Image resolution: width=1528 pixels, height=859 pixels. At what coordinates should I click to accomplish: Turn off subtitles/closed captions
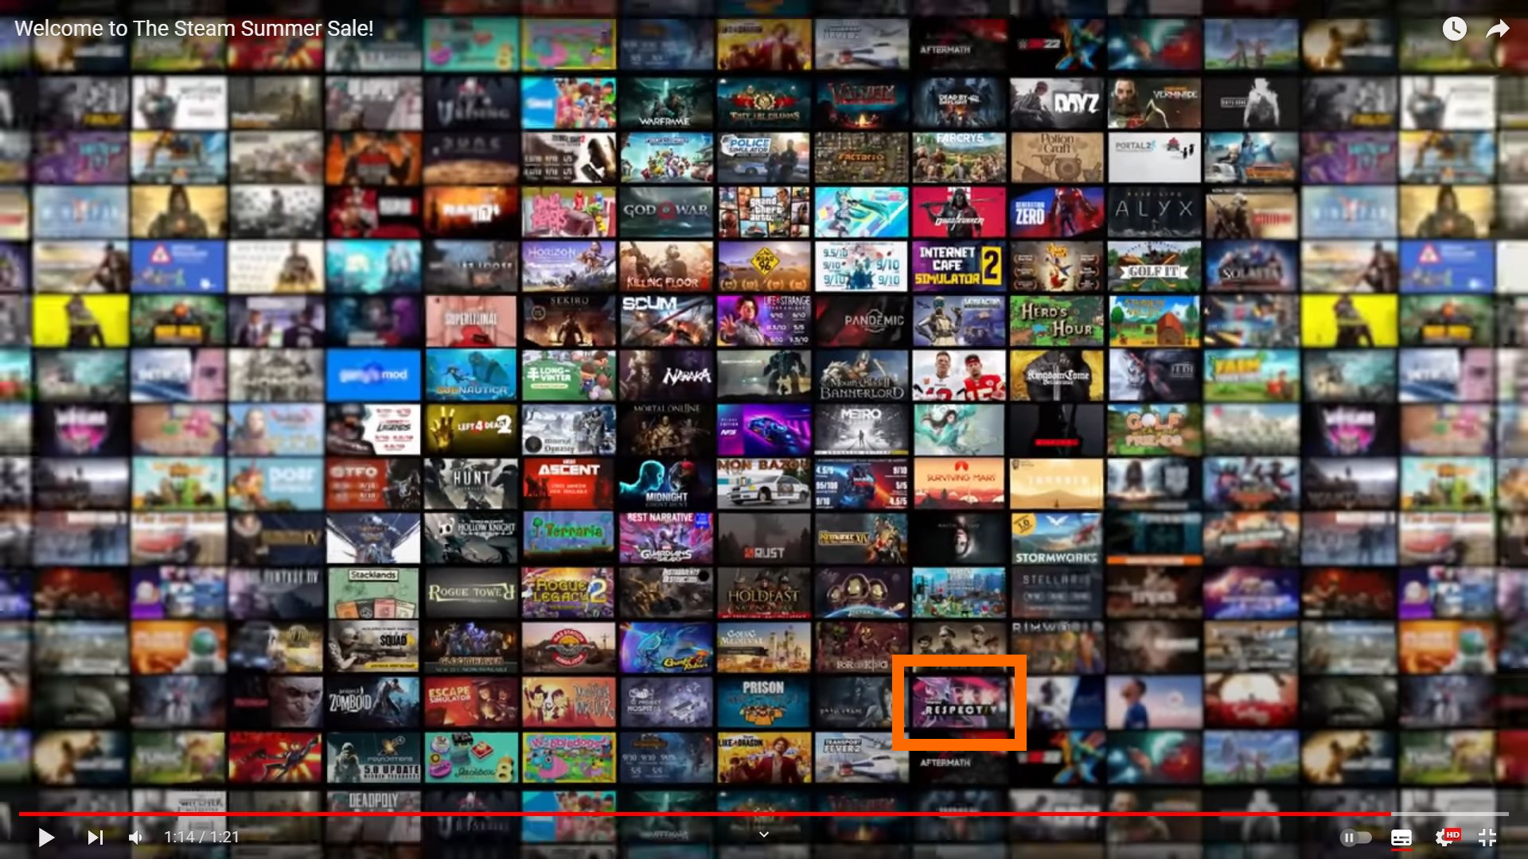point(1401,838)
